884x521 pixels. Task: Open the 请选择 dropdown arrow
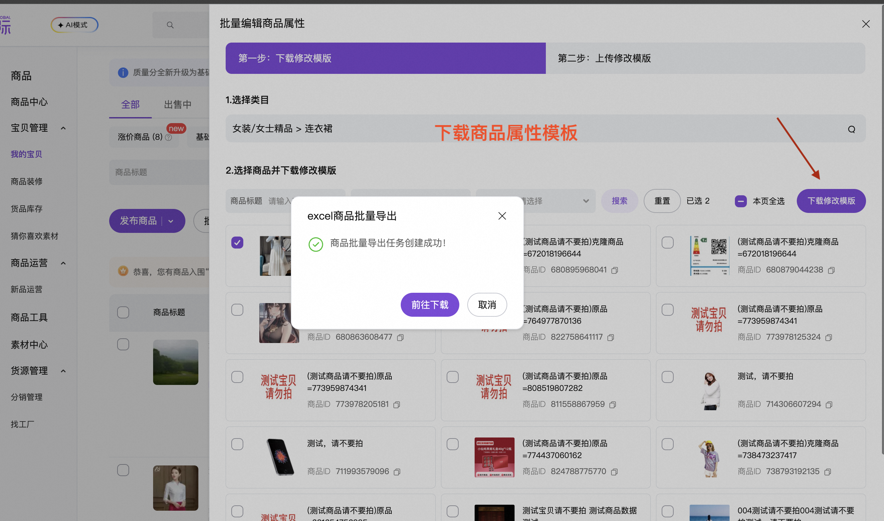coord(586,201)
